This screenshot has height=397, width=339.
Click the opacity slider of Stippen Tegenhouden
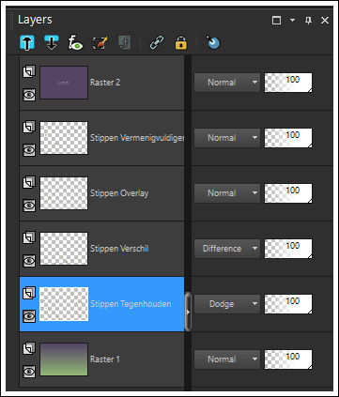pyautogui.click(x=288, y=304)
